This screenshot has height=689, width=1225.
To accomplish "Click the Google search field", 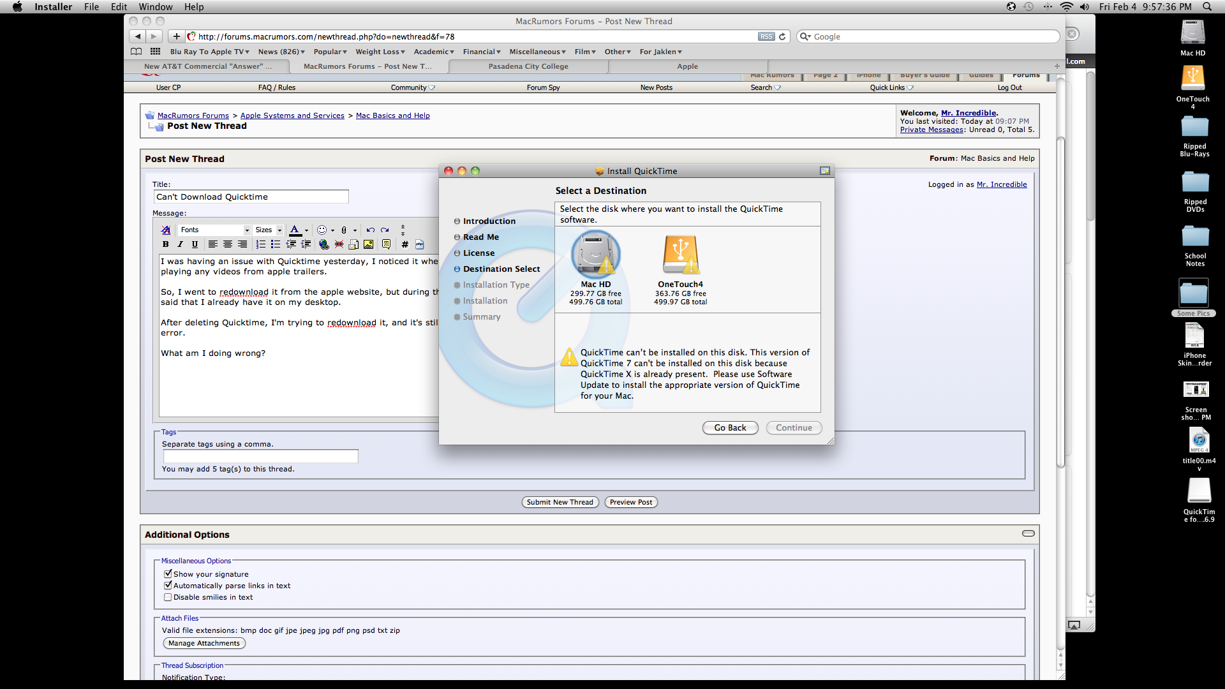I will point(928,36).
